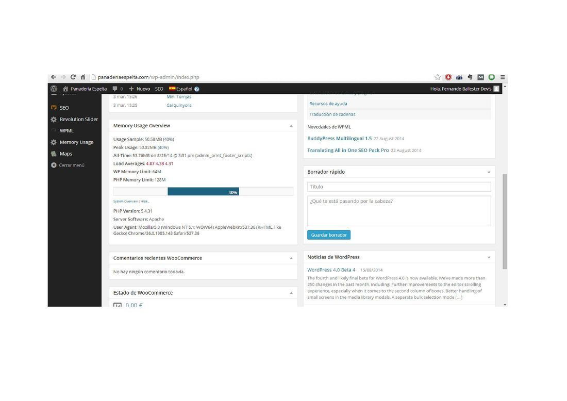Click the Título input field
This screenshot has height=401, width=567.
399,187
